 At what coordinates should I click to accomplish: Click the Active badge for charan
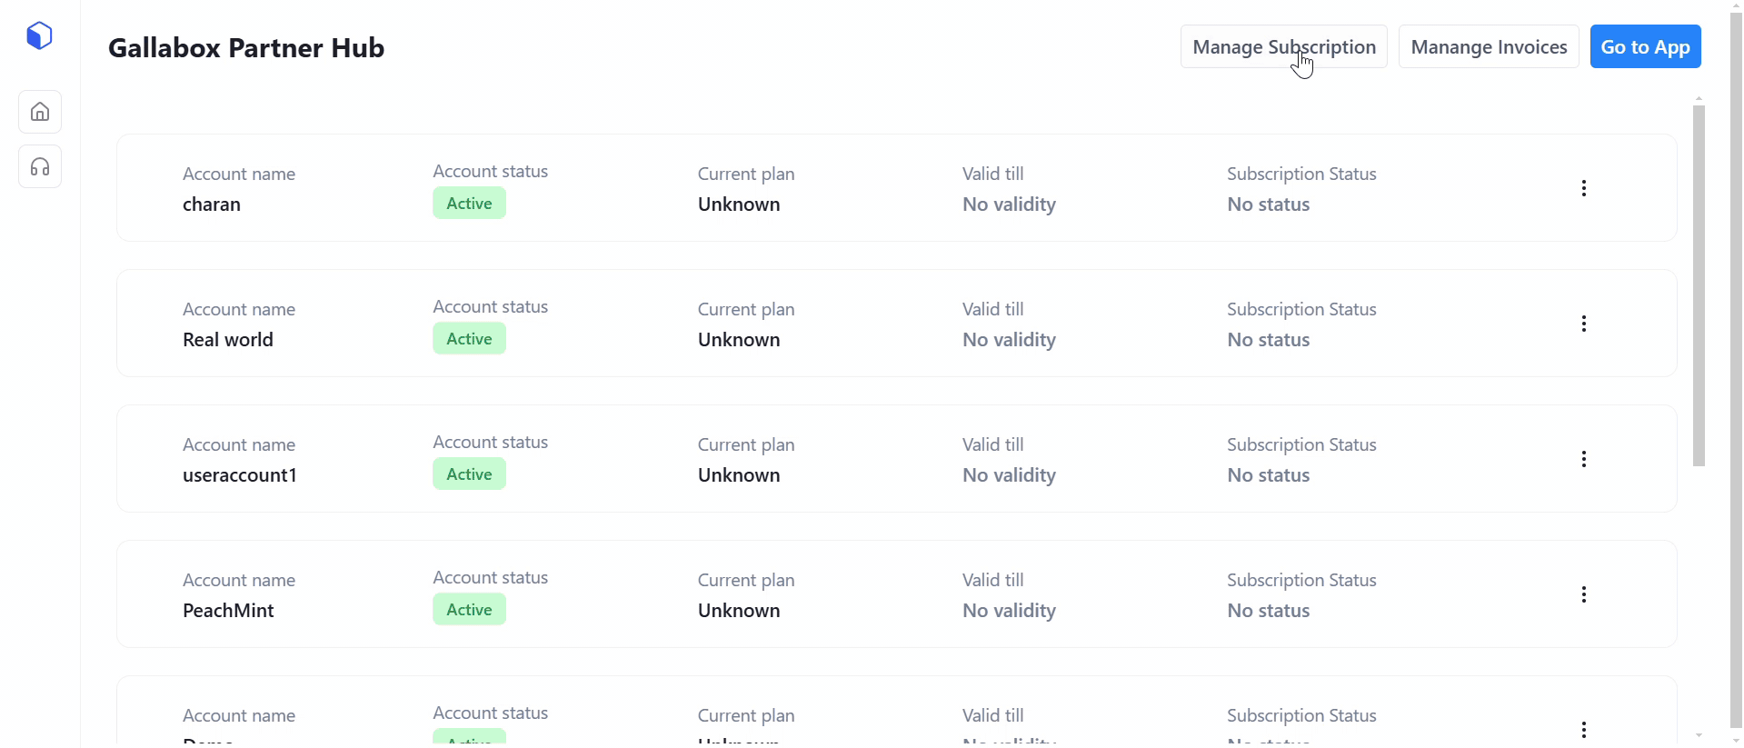pyautogui.click(x=469, y=204)
